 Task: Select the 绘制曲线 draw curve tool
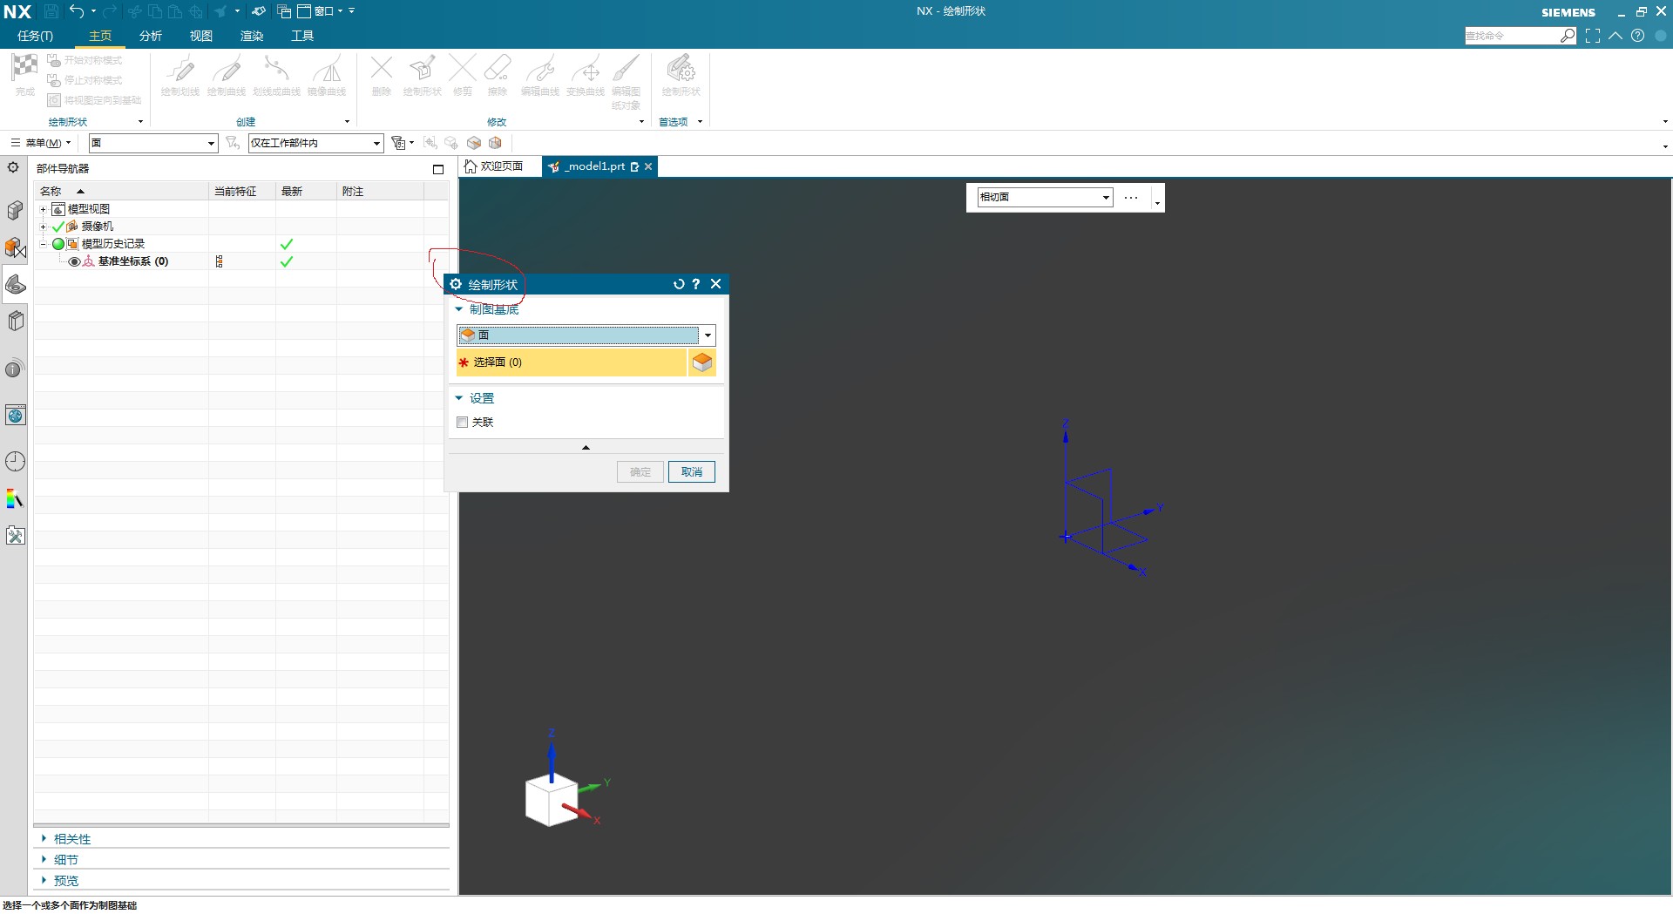coord(227,75)
